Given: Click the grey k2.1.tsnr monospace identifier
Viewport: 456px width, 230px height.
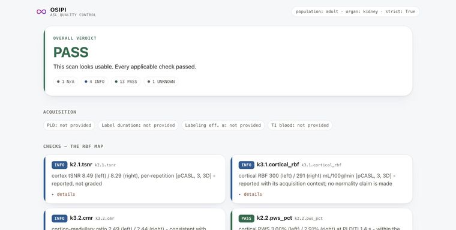Looking at the screenshot, I should (105, 165).
